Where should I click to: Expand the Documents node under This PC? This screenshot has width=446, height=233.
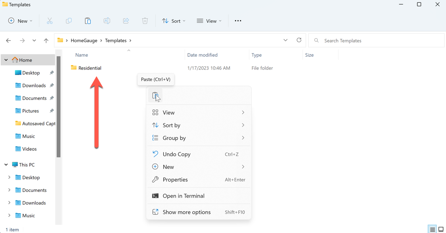[x=10, y=190]
